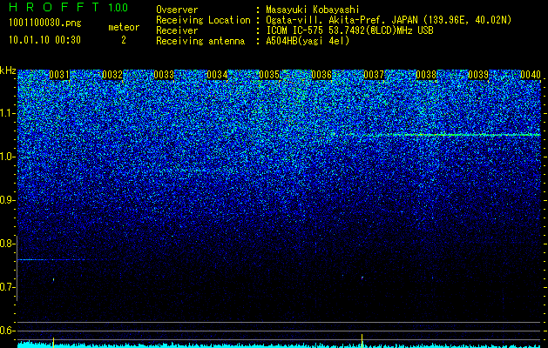
Task: Click the A504HB(yagi 4el) antenna value
Action: 308,41
